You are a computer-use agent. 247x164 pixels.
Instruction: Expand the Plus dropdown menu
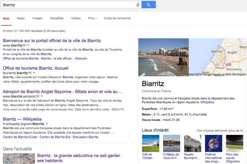pyautogui.click(x=93, y=18)
